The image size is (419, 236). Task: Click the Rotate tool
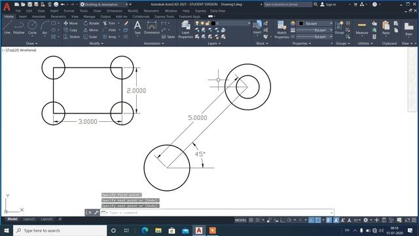91,24
